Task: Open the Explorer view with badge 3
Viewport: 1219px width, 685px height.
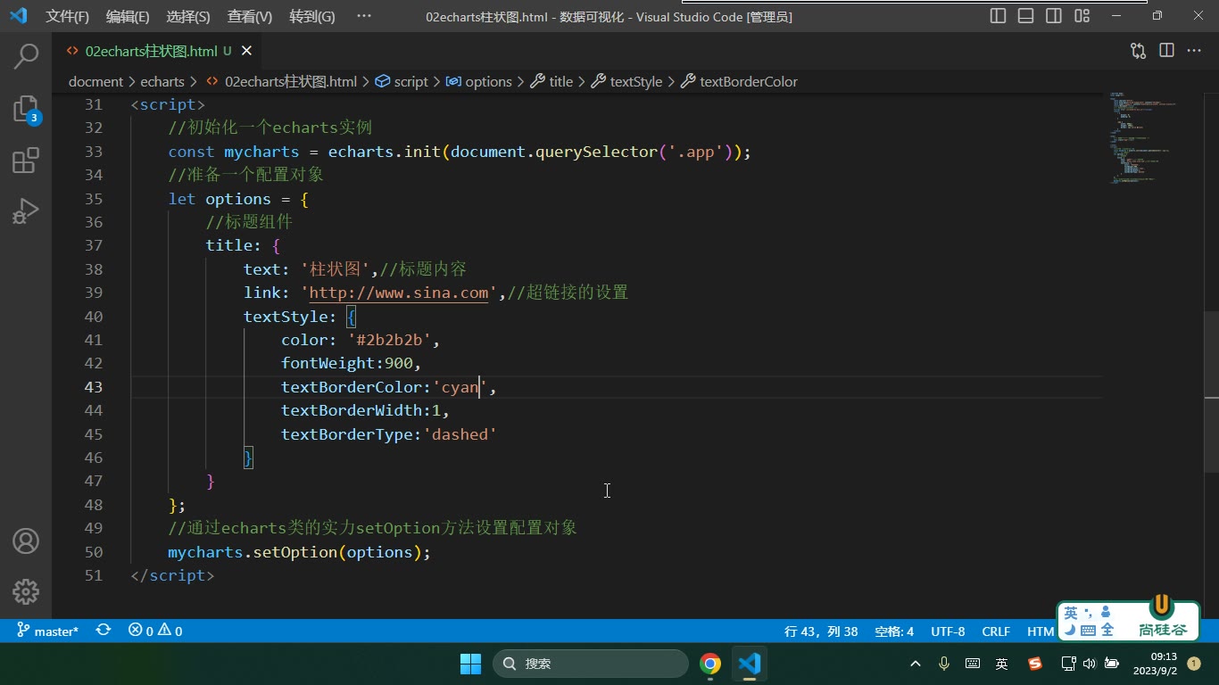Action: [x=26, y=109]
